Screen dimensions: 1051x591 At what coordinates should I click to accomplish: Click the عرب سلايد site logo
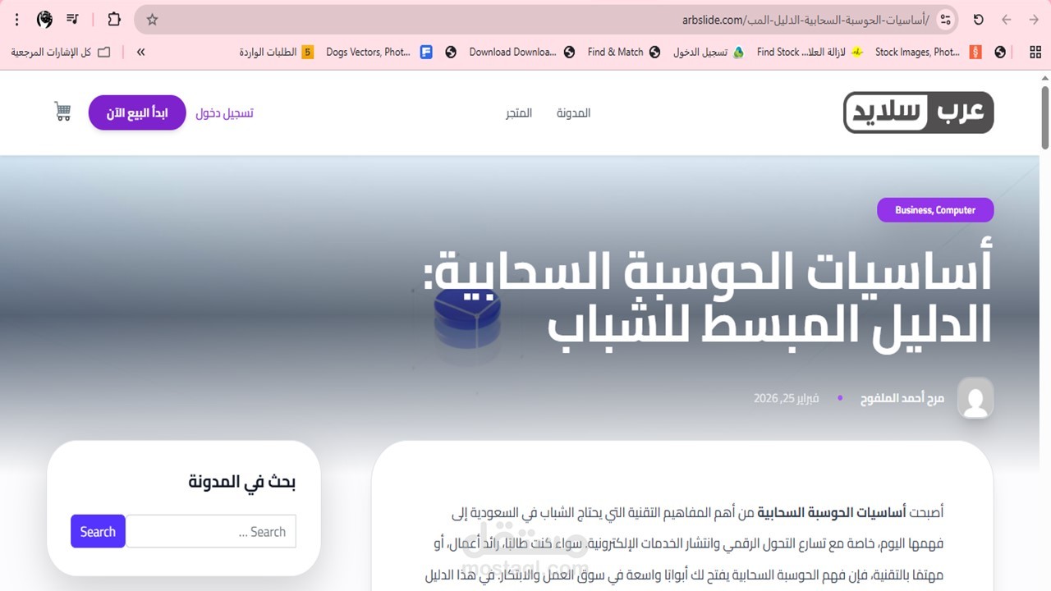pos(918,112)
